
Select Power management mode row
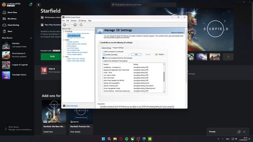click(x=133, y=88)
